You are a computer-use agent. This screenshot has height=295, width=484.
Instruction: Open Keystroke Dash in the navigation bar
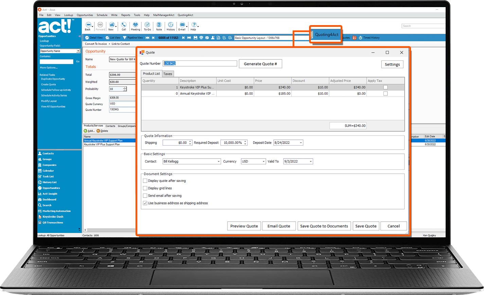(x=51, y=217)
